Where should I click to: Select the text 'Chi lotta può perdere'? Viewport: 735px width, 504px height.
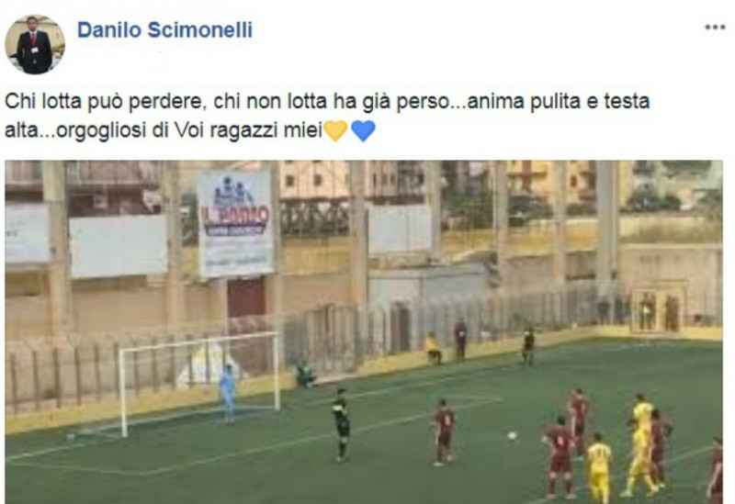click(x=105, y=101)
